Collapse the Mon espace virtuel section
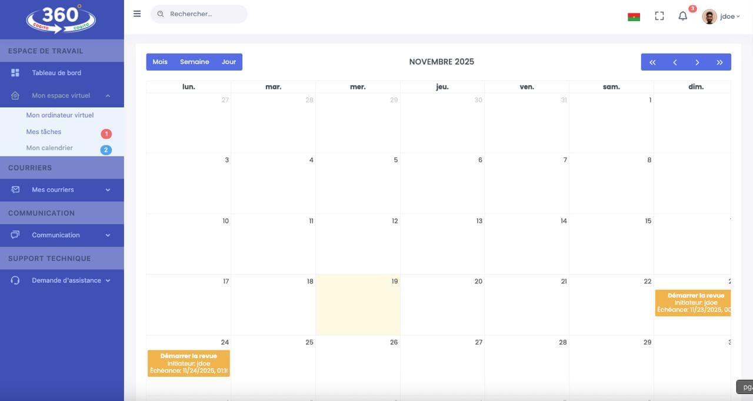Viewport: 753px width, 401px height. point(107,95)
